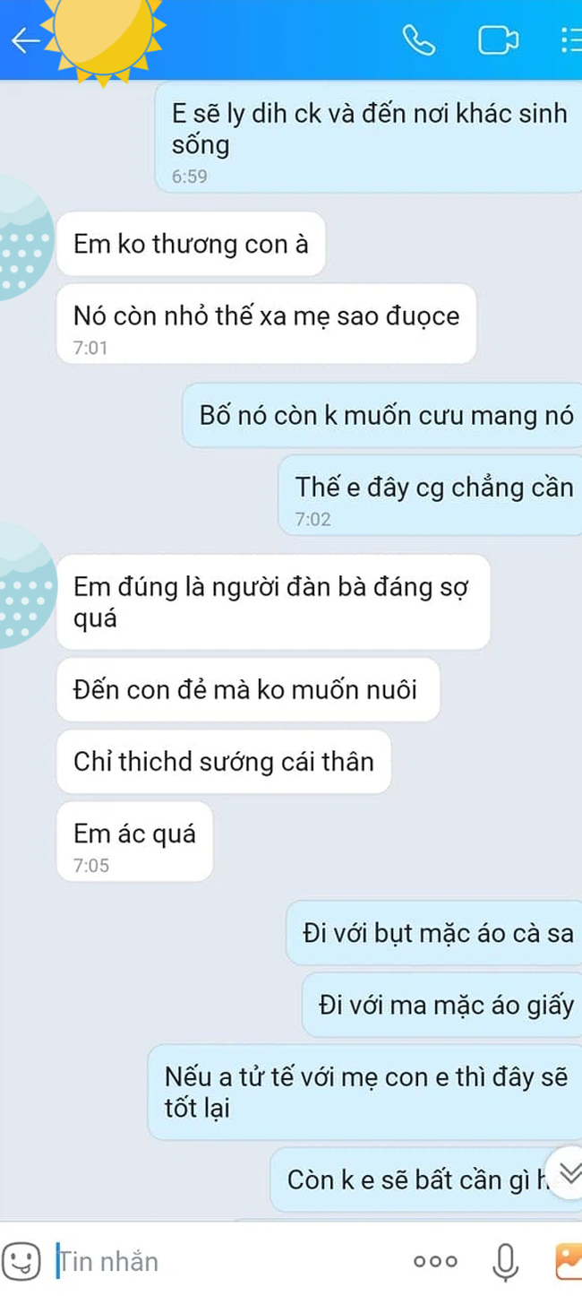This screenshot has height=1296, width=582.
Task: Open the sticker and emoji picker
Action: (21, 1262)
